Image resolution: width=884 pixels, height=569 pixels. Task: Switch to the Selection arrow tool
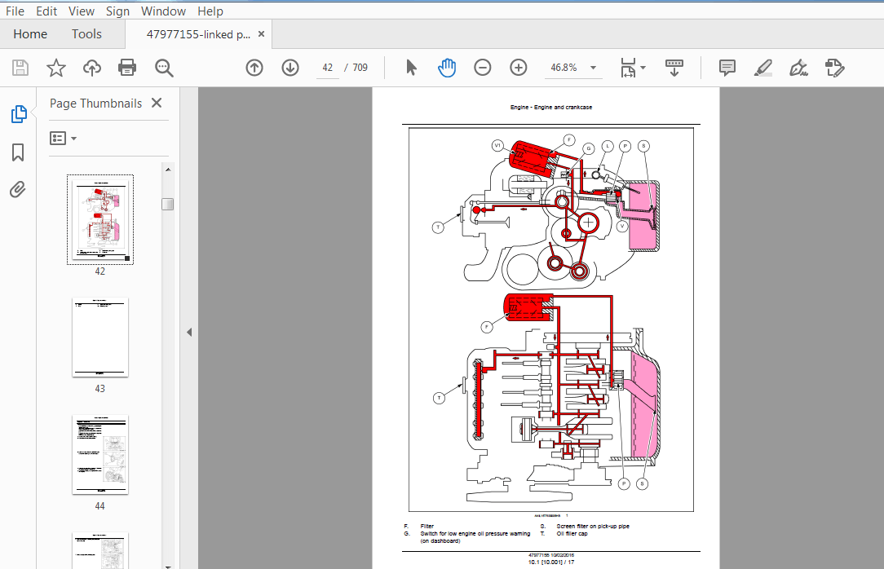(x=411, y=68)
